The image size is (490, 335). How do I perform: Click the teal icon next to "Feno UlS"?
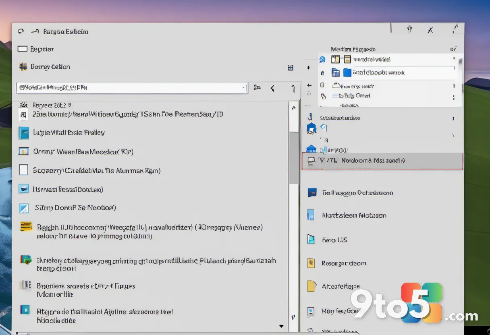[311, 240]
